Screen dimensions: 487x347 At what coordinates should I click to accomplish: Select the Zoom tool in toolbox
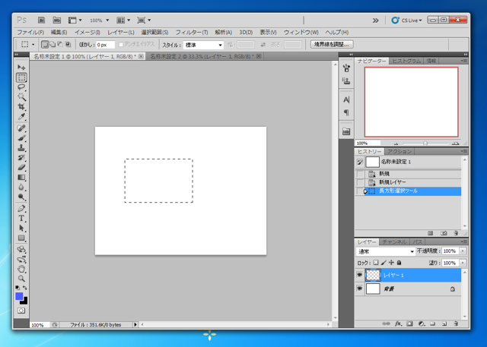pyautogui.click(x=21, y=278)
